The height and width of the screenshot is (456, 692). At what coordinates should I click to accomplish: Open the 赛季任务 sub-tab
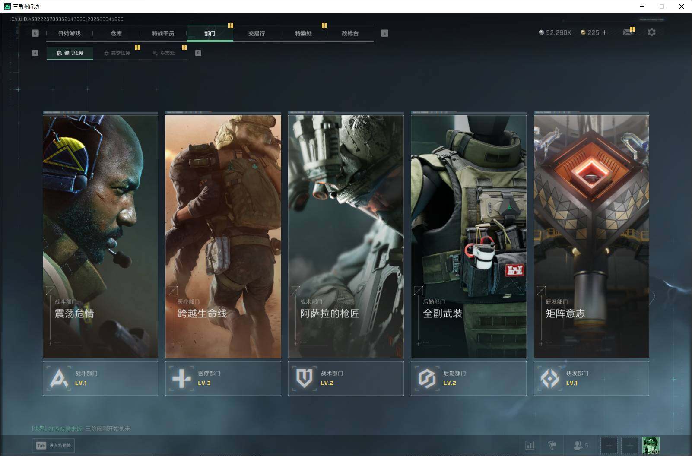click(117, 53)
